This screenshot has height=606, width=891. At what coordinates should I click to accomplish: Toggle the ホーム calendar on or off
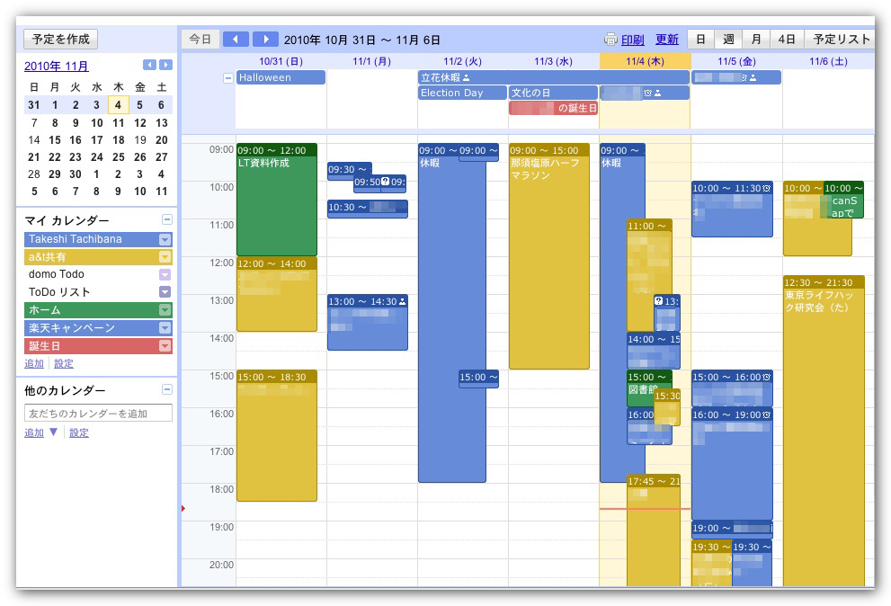click(x=90, y=310)
